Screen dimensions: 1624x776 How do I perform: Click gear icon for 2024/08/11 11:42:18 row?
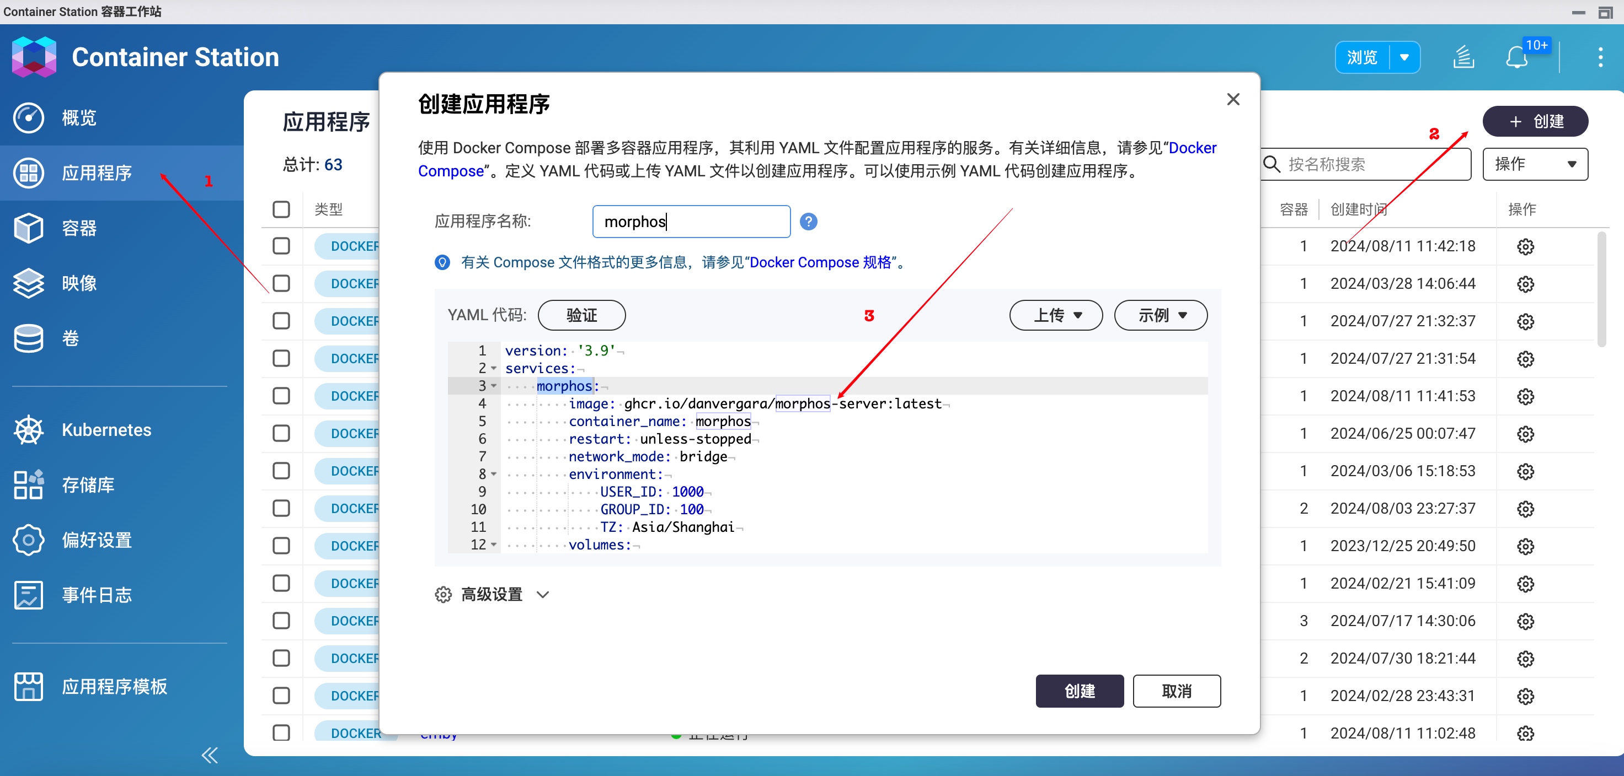pos(1525,246)
